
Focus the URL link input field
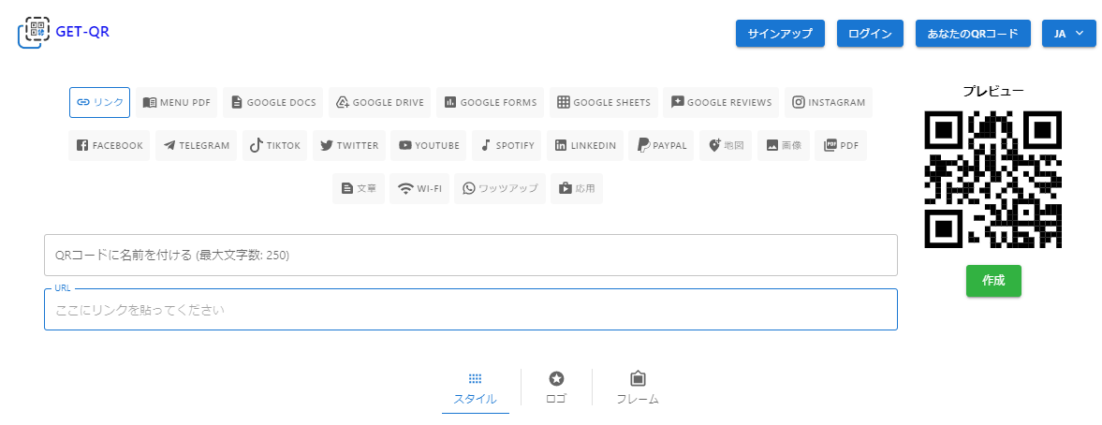[470, 310]
